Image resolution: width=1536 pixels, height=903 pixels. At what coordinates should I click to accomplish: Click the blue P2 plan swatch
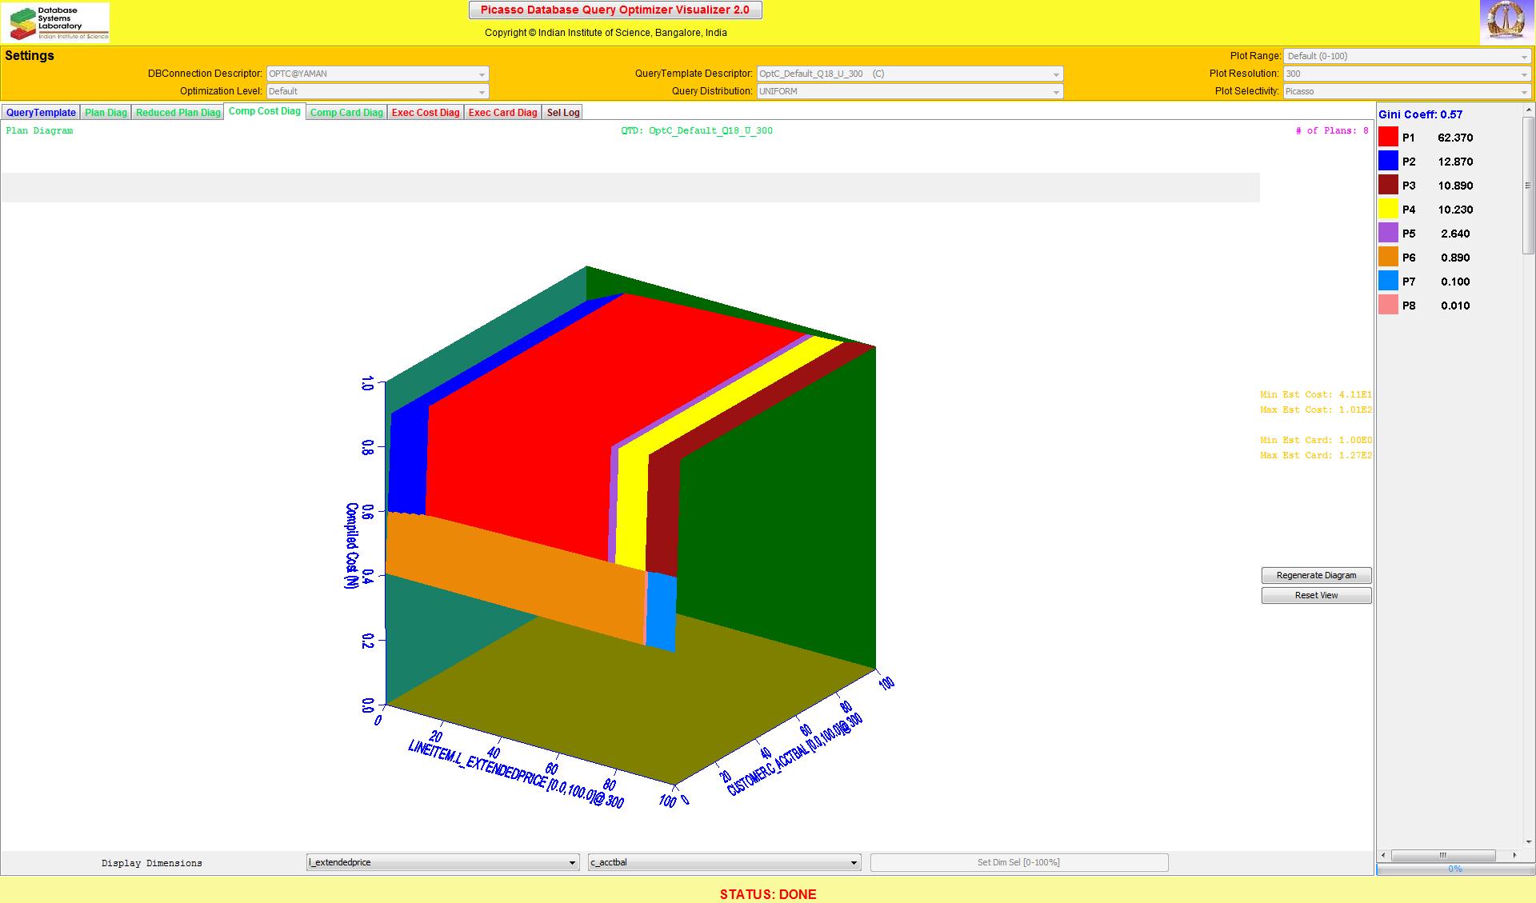pyautogui.click(x=1388, y=162)
